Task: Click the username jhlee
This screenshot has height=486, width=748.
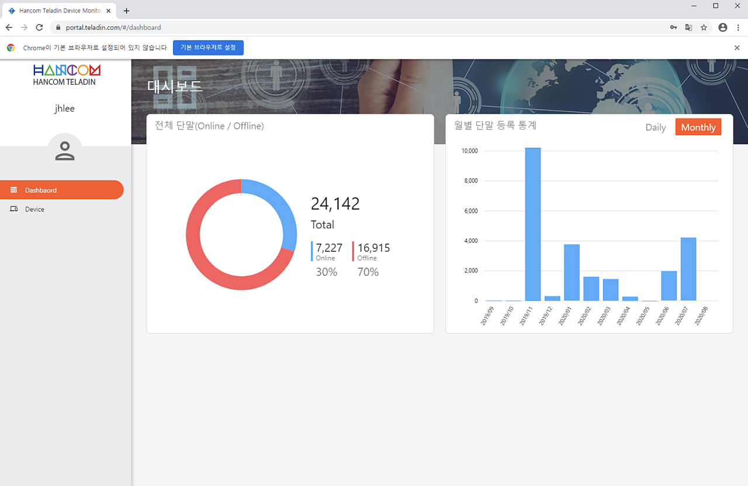Action: [x=65, y=109]
